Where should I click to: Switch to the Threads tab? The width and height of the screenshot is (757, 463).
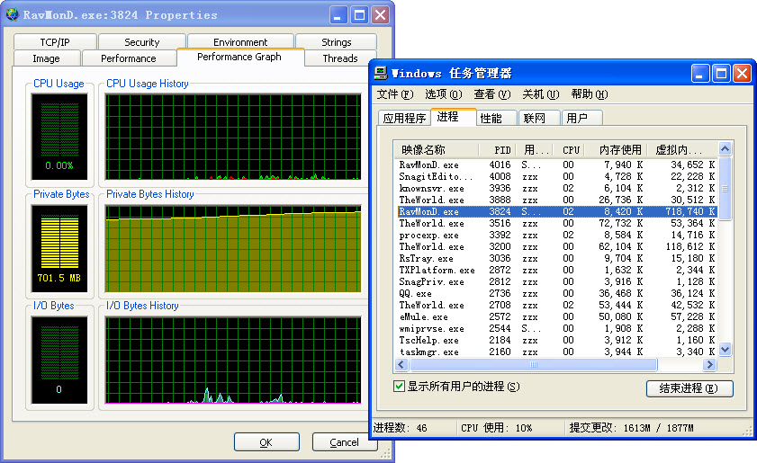pos(340,58)
